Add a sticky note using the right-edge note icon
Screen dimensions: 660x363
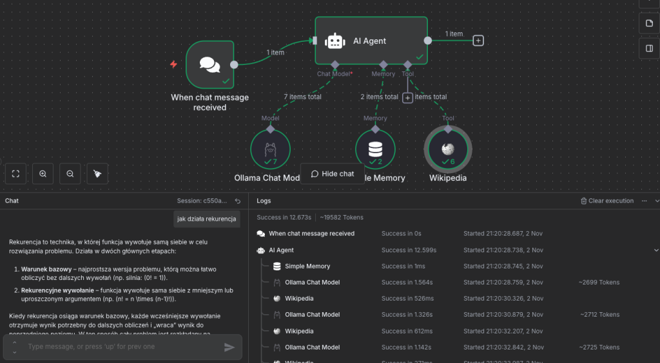649,24
